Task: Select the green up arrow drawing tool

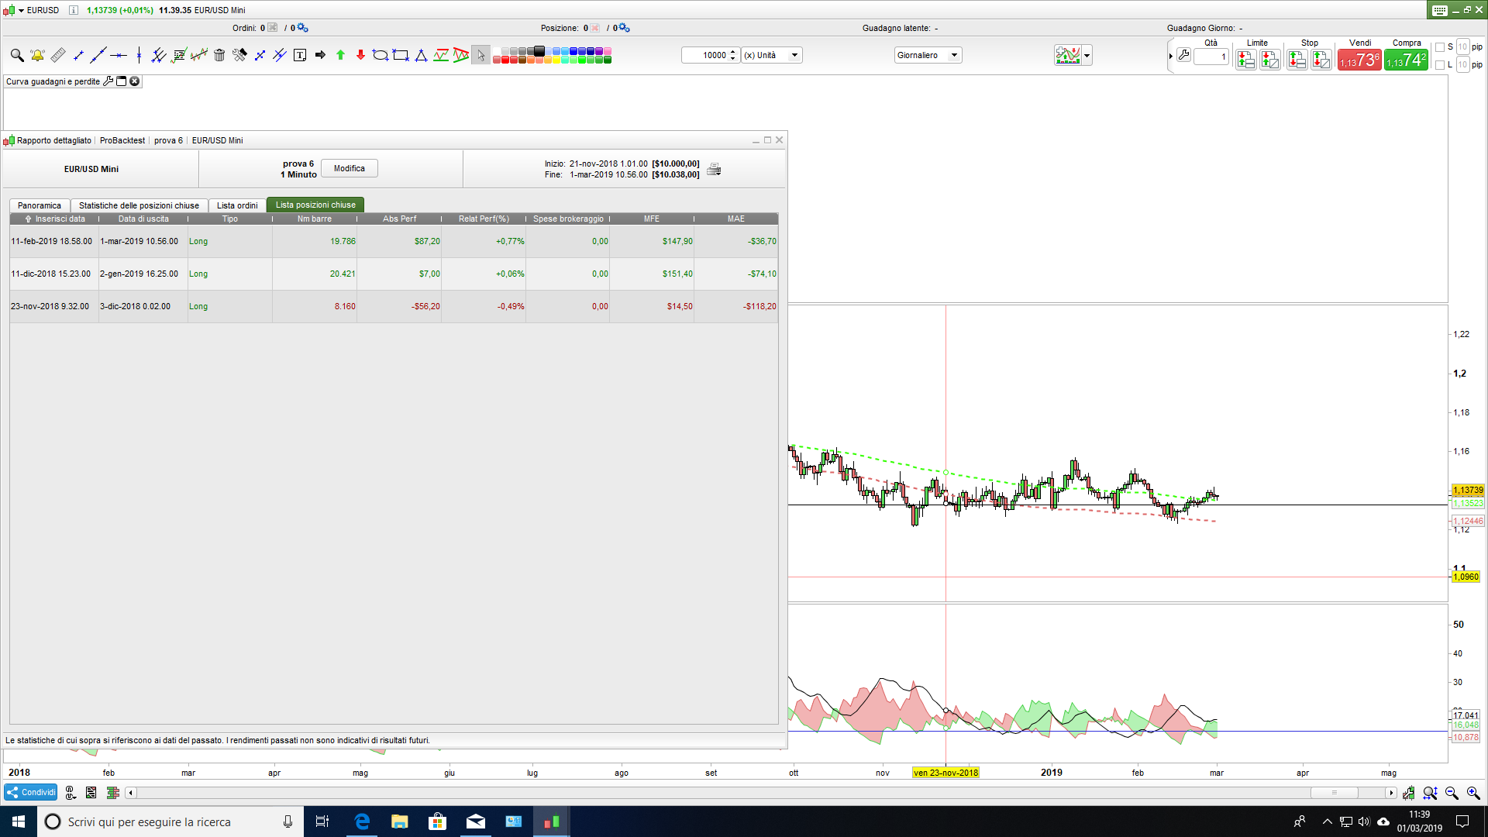Action: click(340, 55)
